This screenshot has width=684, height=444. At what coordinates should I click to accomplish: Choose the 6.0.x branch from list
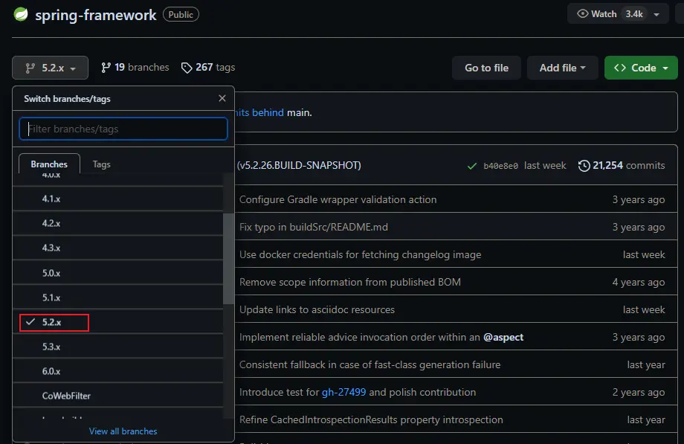click(x=51, y=371)
